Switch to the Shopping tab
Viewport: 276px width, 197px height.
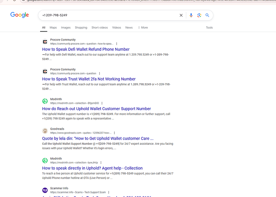[81, 28]
